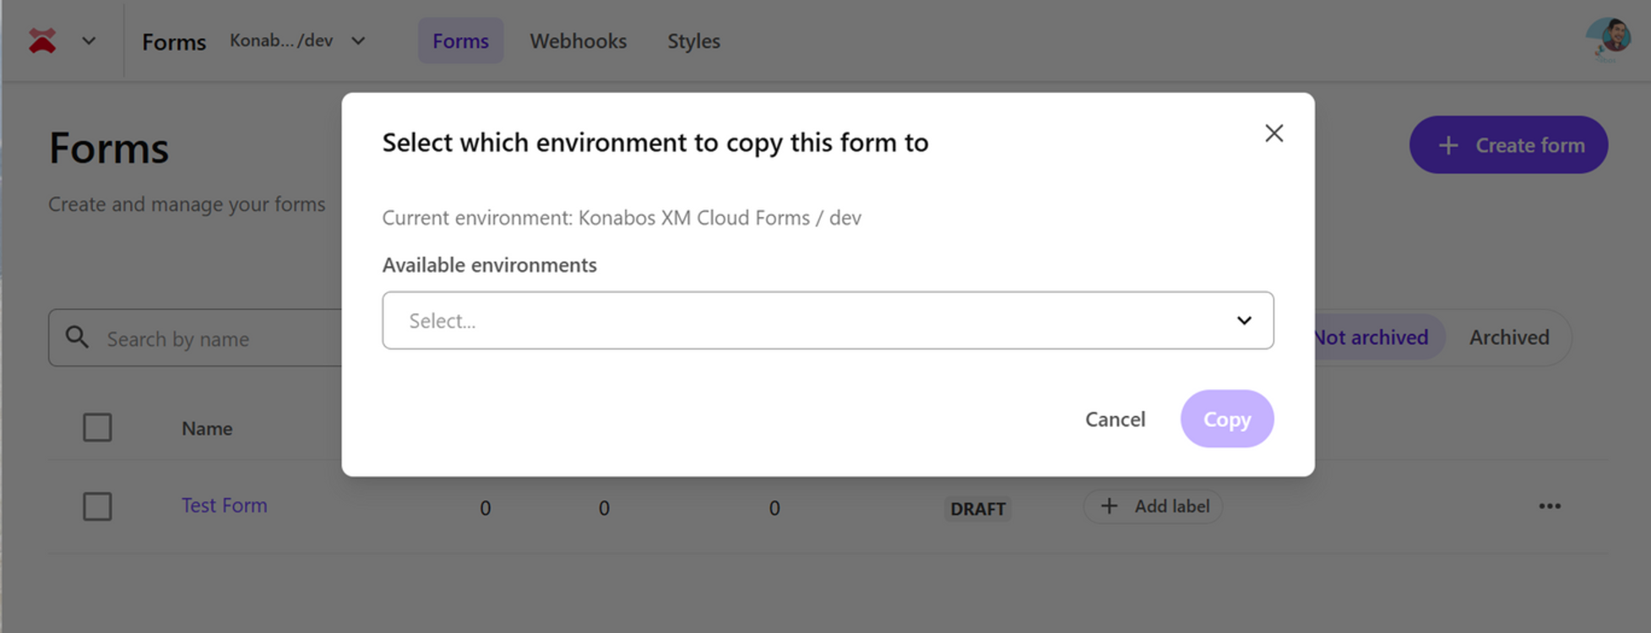Open Test Form more options ellipsis
1651x633 pixels.
point(1549,506)
